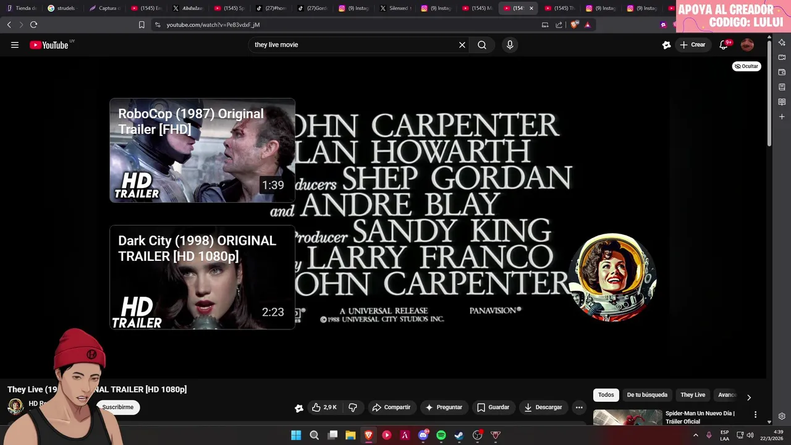791x445 pixels.
Task: Switch to the Tienda browser tab
Action: click(23, 8)
